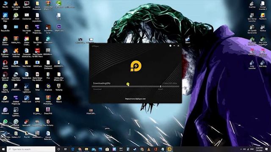Open the ldplayer.net link in installer

135,99
